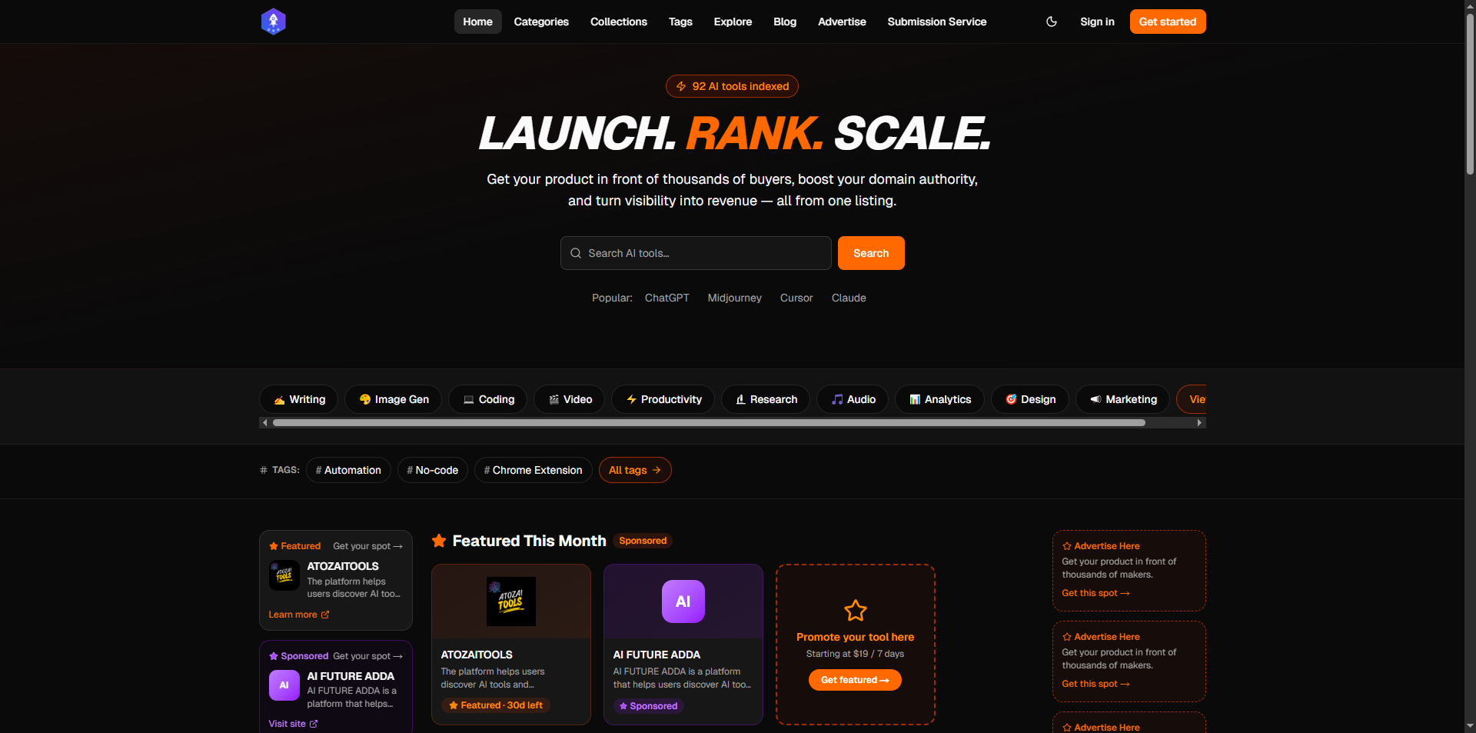
Task: Filter by the No-code tag
Action: coord(432,470)
